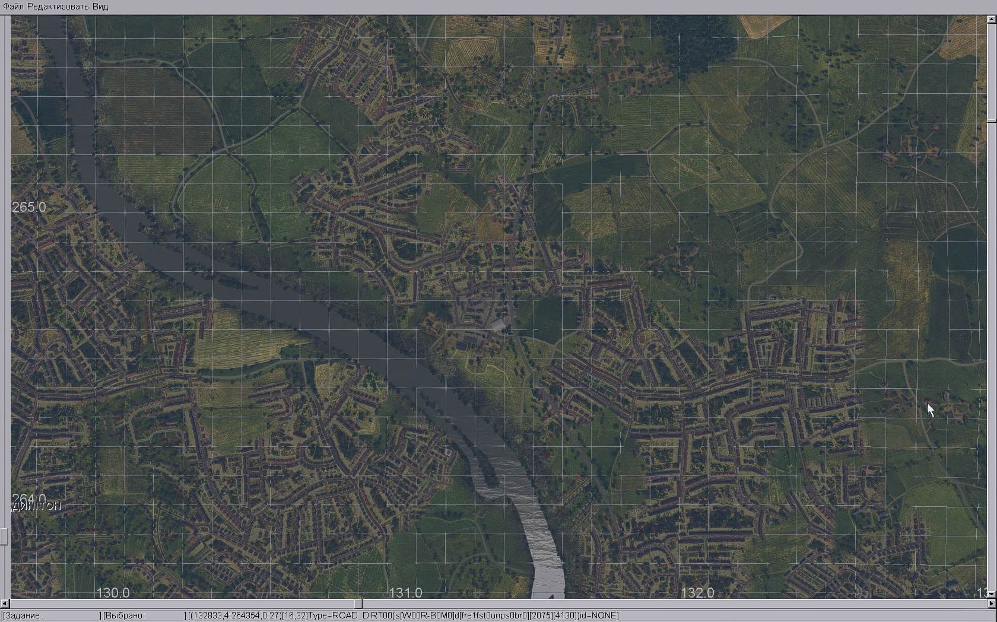Click the 130.0 grid coordinate label
This screenshot has width=997, height=622.
tap(113, 592)
